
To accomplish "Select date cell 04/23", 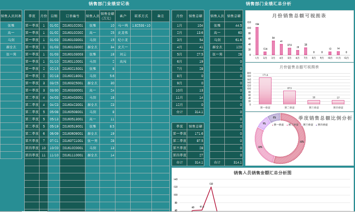I will coord(54,105).
